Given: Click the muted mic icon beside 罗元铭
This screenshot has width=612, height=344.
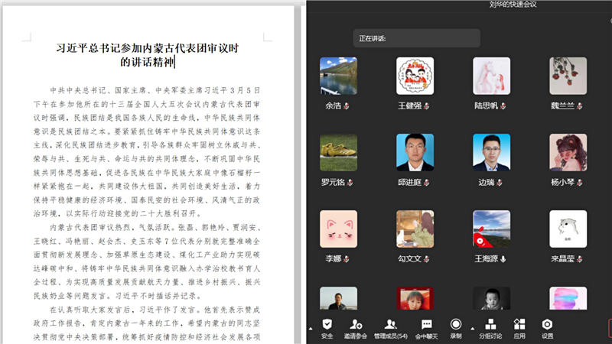Looking at the screenshot, I should click(350, 182).
